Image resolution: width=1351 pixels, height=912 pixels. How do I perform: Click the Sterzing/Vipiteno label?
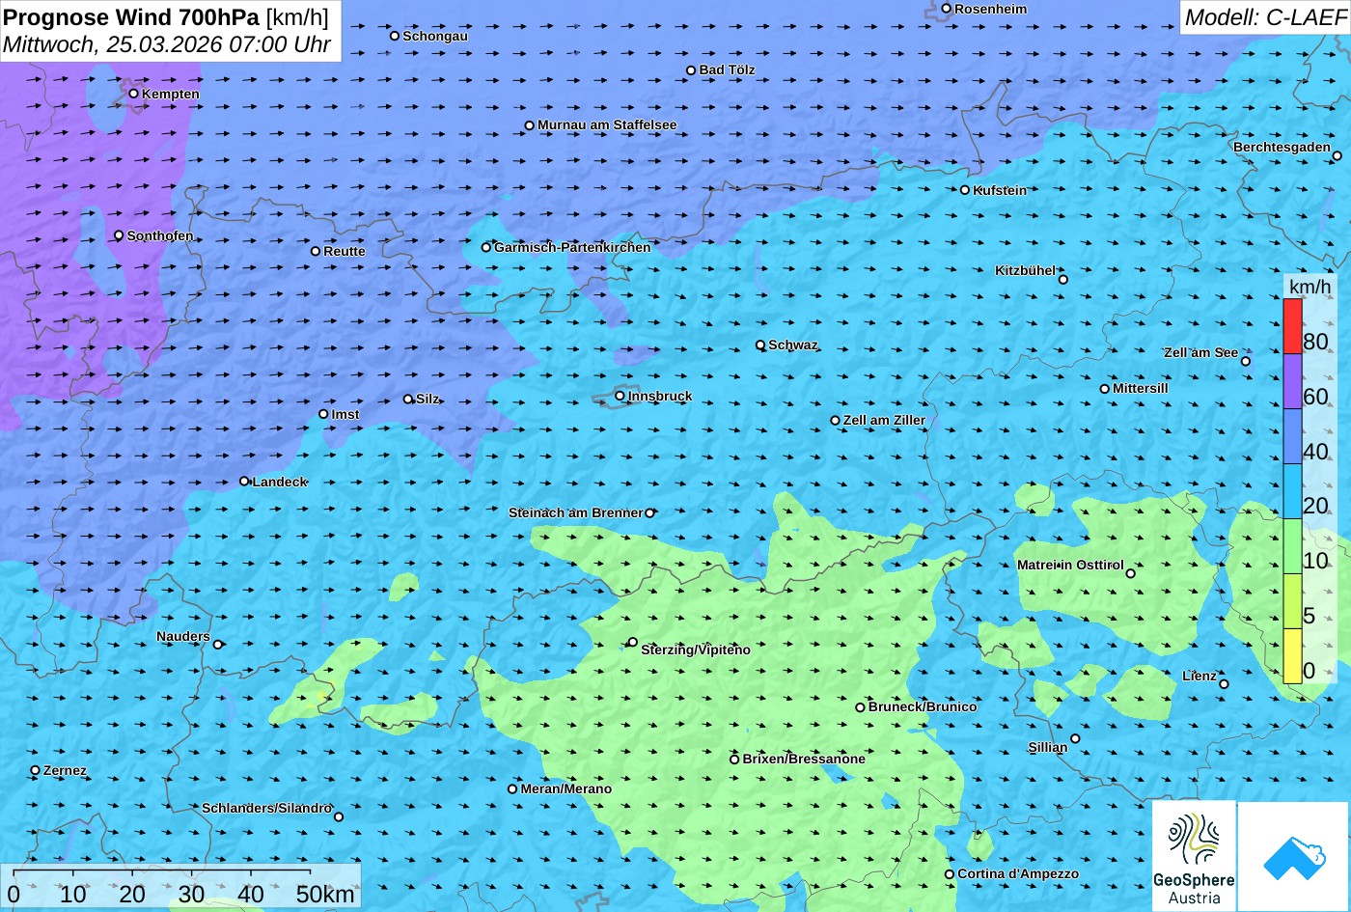pyautogui.click(x=696, y=649)
